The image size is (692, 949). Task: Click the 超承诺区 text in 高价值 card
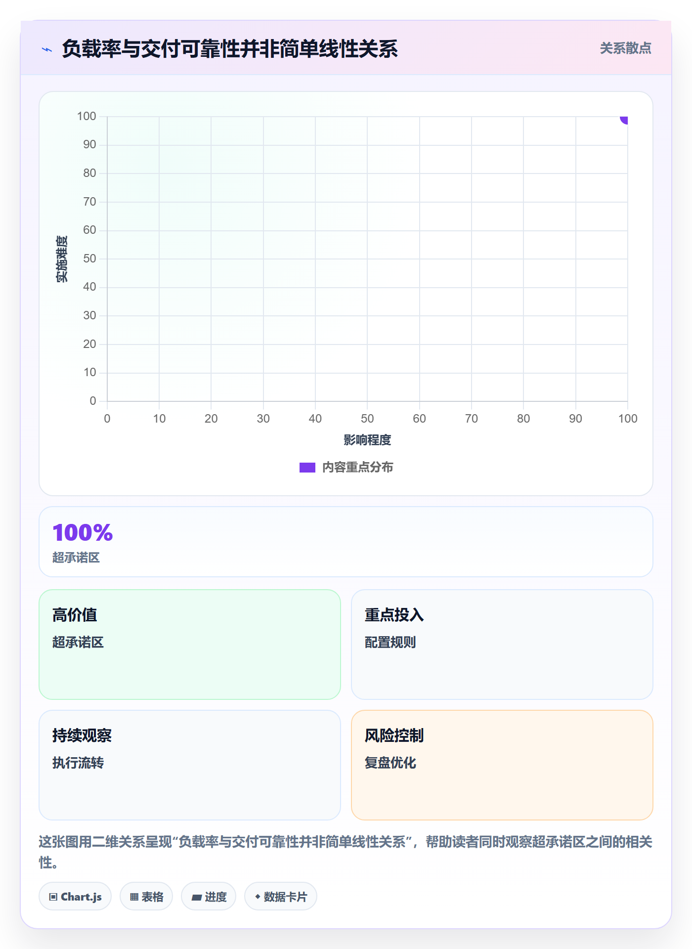click(78, 642)
